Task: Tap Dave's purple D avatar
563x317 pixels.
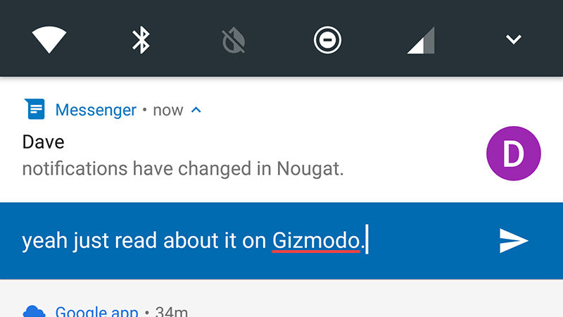Action: [513, 153]
